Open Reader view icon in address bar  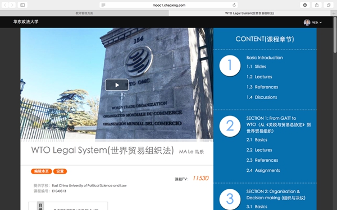pos(103,5)
